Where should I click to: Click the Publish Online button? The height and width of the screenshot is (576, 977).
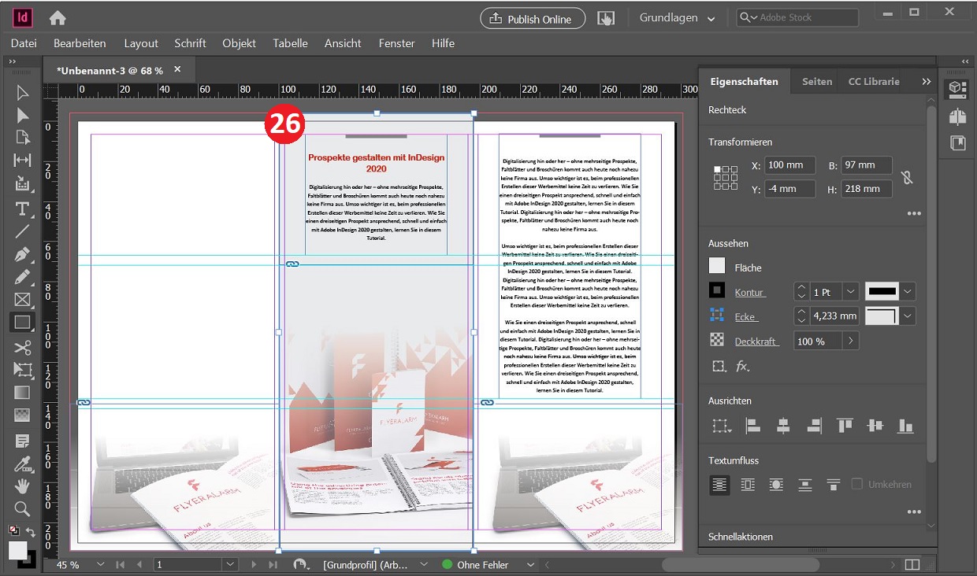pyautogui.click(x=533, y=19)
